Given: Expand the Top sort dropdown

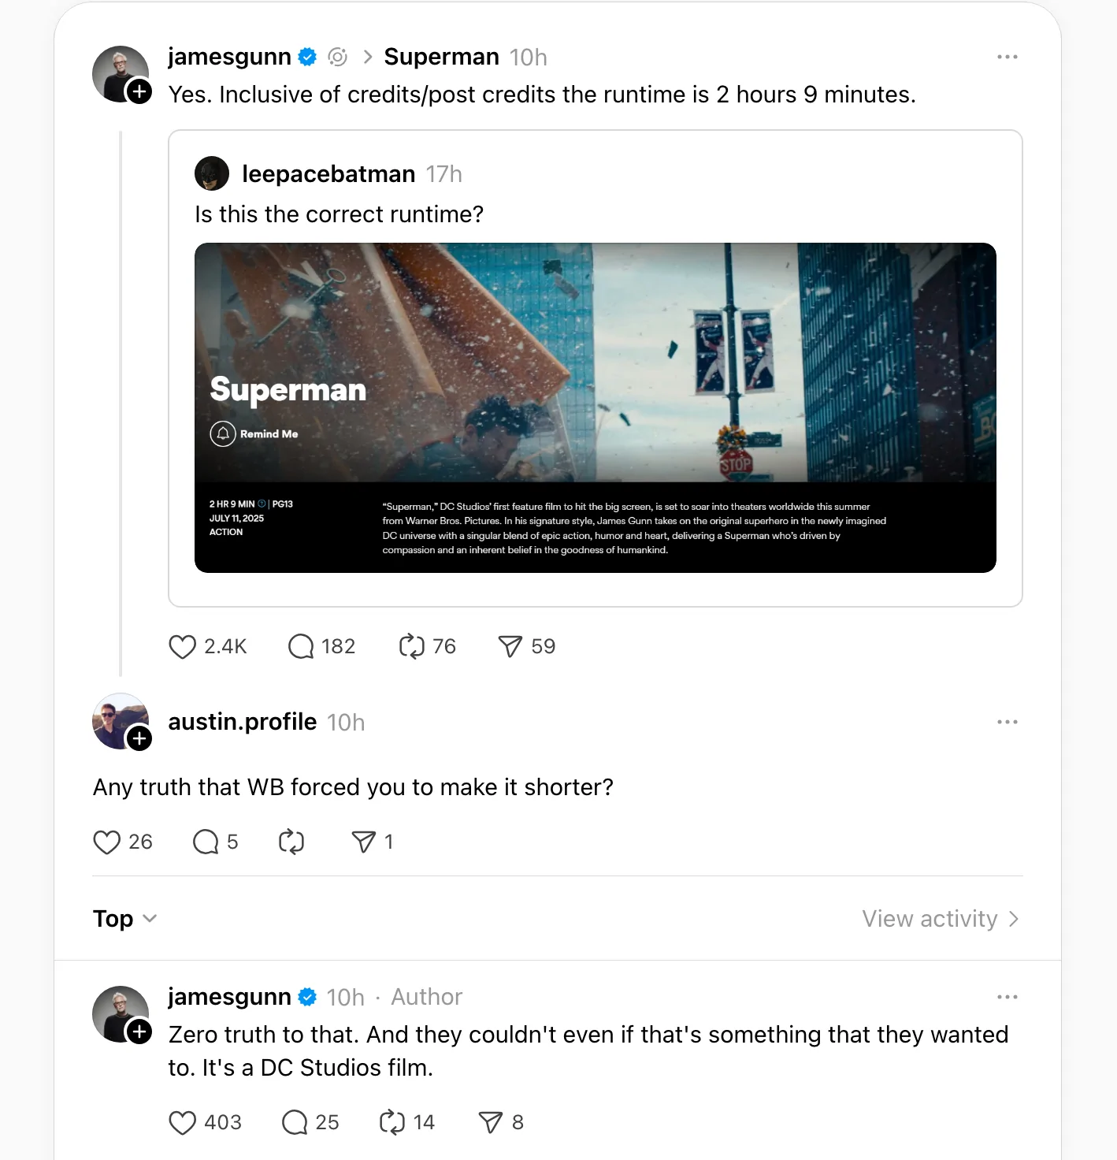Looking at the screenshot, I should (x=125, y=919).
